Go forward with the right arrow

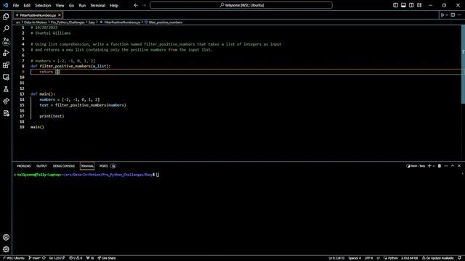coord(144,5)
